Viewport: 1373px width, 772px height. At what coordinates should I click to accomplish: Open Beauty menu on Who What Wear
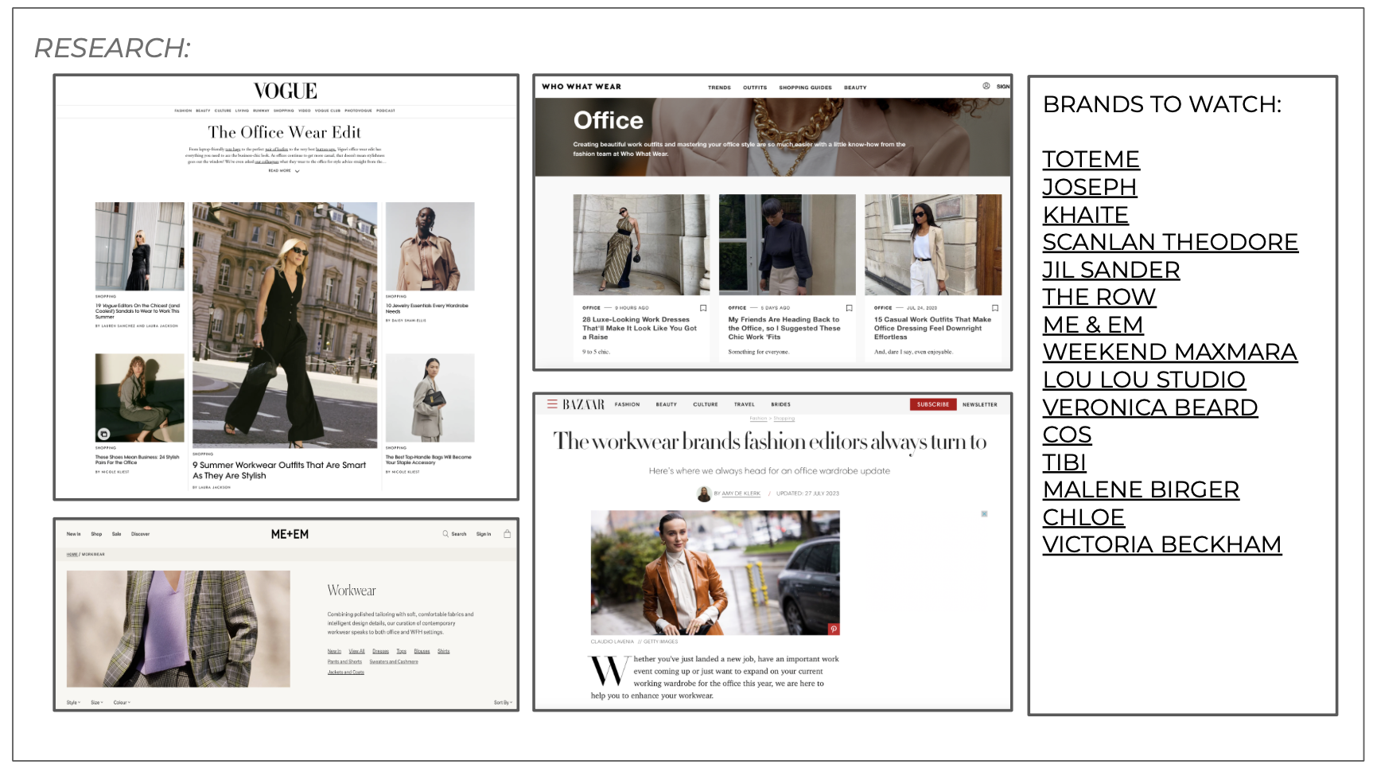[855, 88]
